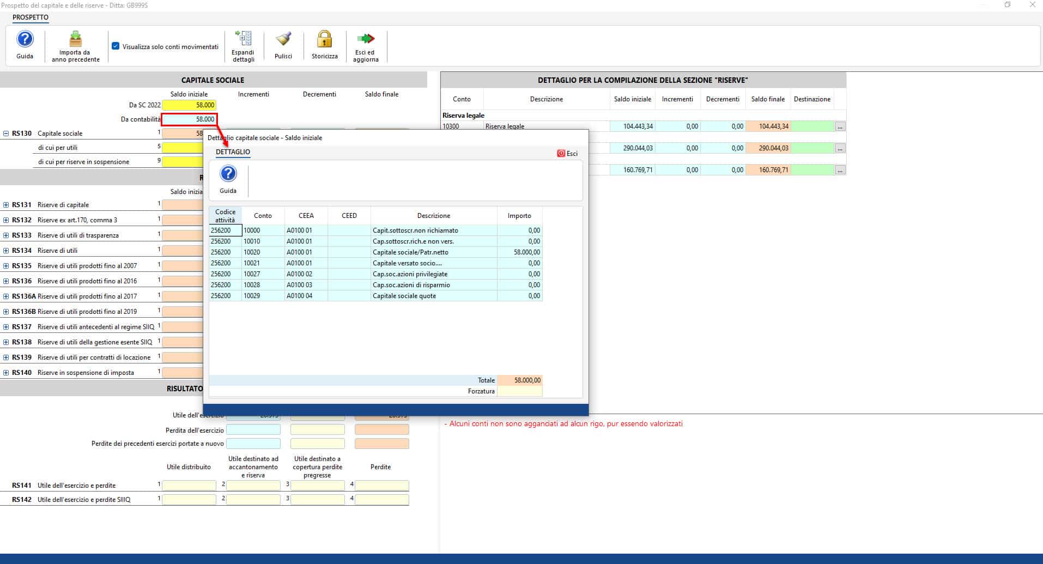Screen dimensions: 1043x564
Task: Click Esci ed aggiorna arrow icon
Action: [365, 39]
